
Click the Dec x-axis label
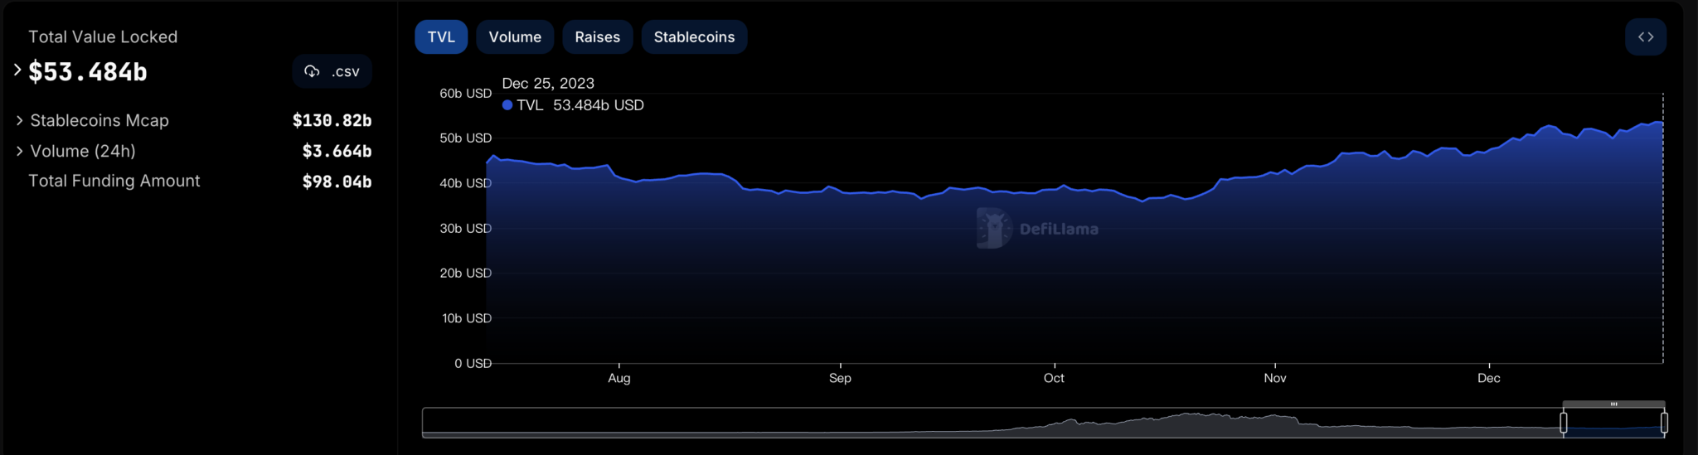[x=1489, y=378]
